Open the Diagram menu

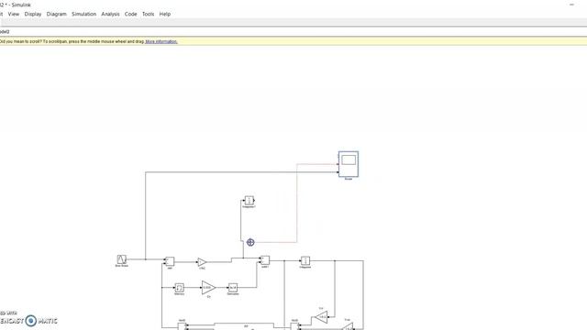[x=57, y=14]
